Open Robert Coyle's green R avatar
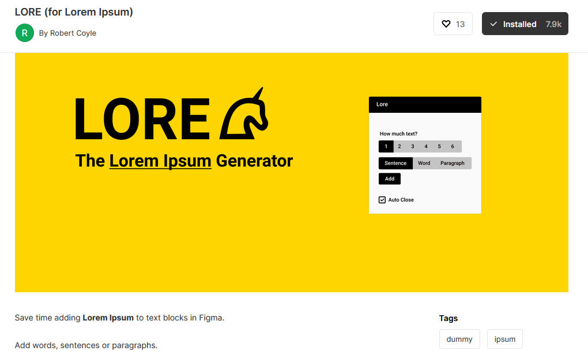 (25, 33)
